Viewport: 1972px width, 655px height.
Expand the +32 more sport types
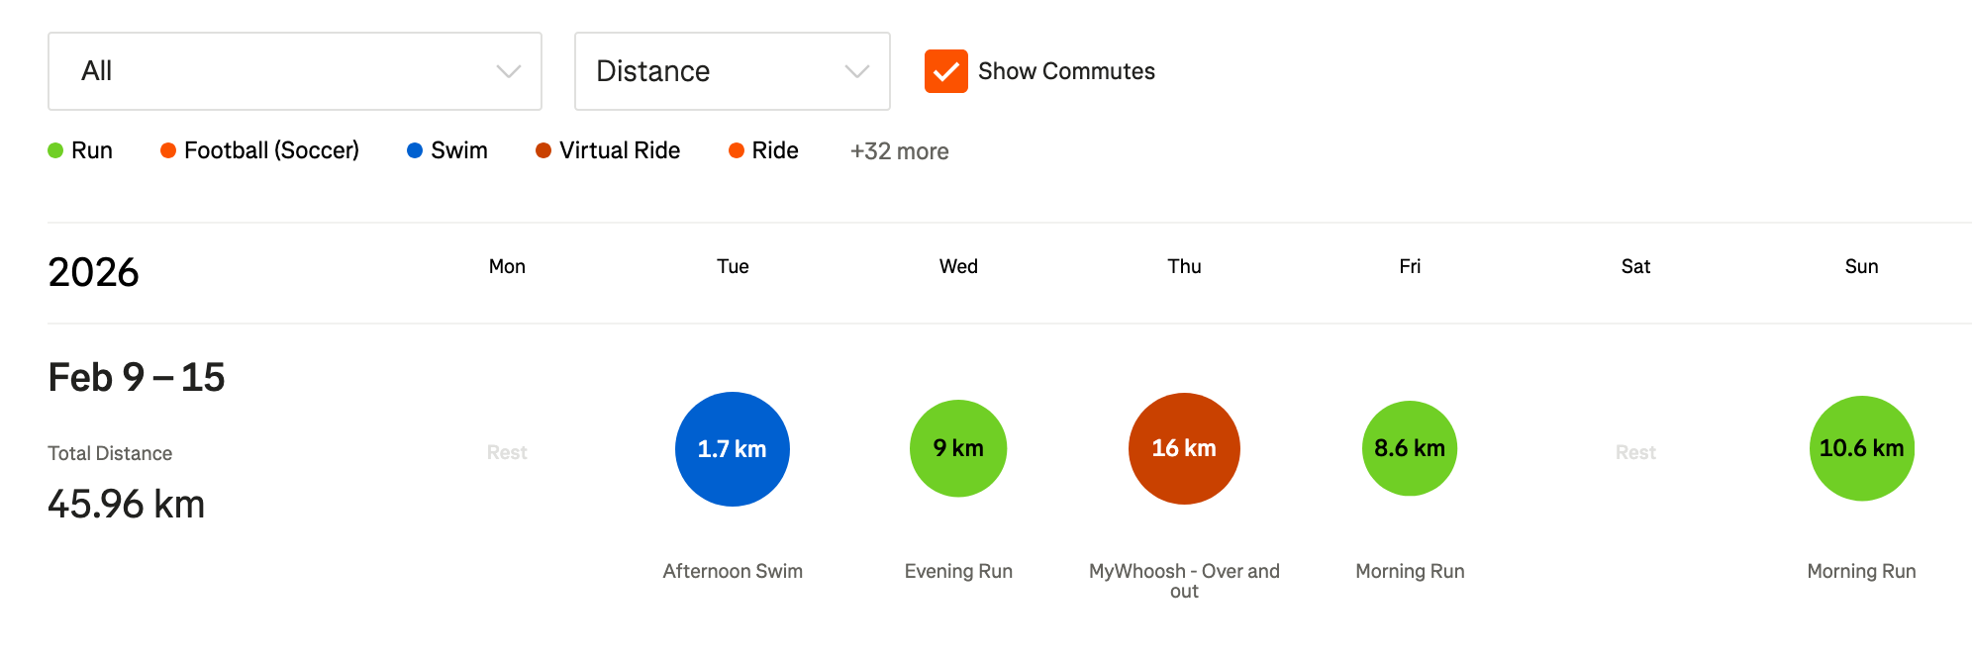pos(899,151)
